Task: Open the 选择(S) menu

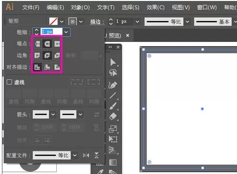Action: click(x=130, y=7)
